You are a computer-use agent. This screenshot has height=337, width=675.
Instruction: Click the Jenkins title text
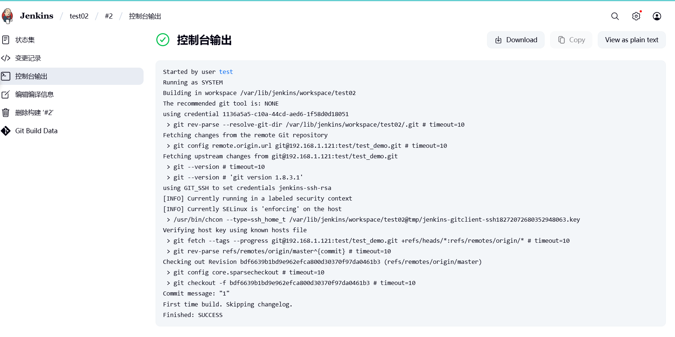coord(36,16)
